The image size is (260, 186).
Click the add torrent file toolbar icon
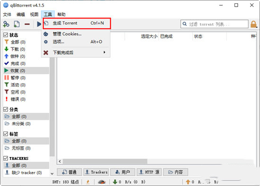(17, 24)
